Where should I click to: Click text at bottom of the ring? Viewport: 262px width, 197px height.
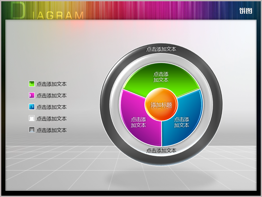(161, 150)
